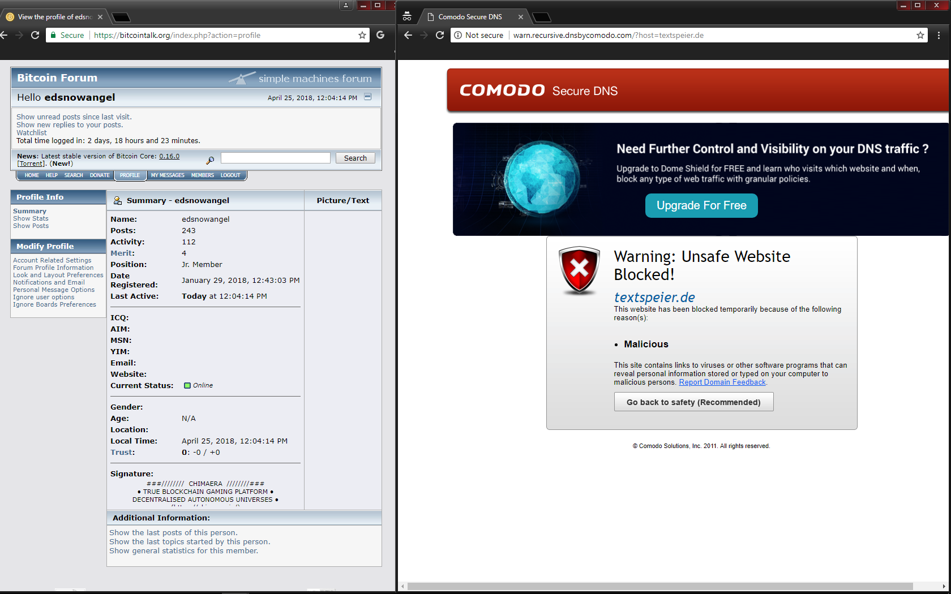The image size is (951, 594).
Task: Click the incognito icon in right window
Action: pos(407,16)
